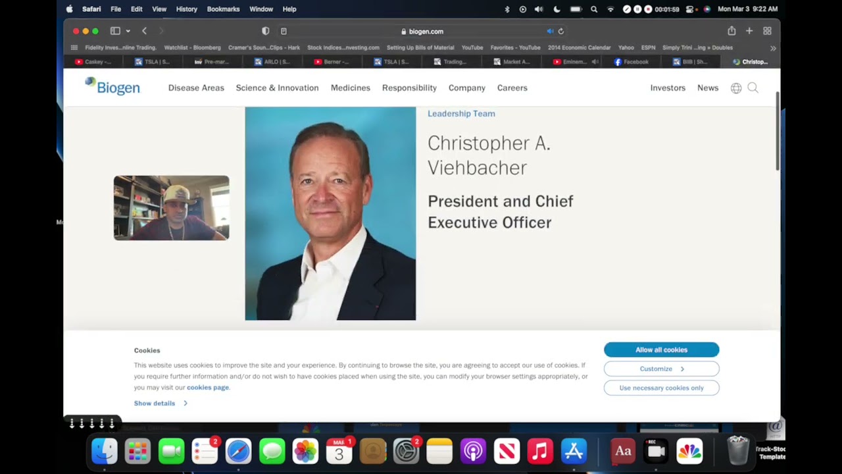Screen dimensions: 842x474
Task: Open the Apple menu
Action: [70, 9]
